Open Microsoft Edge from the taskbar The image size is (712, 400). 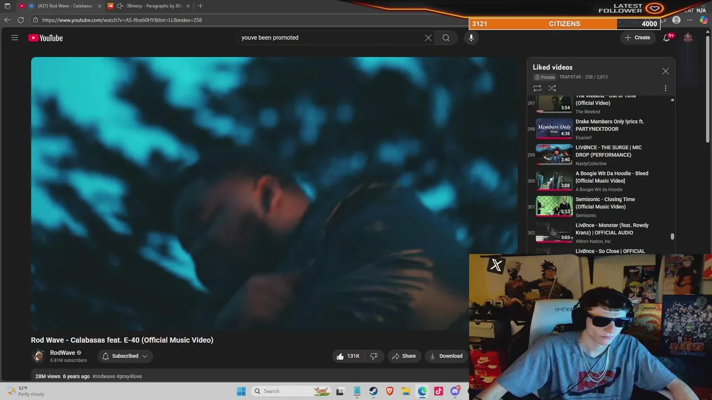pos(422,391)
